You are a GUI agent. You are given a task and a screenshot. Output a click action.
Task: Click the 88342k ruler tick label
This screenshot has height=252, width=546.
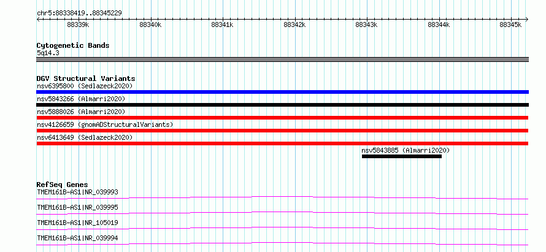(x=294, y=25)
